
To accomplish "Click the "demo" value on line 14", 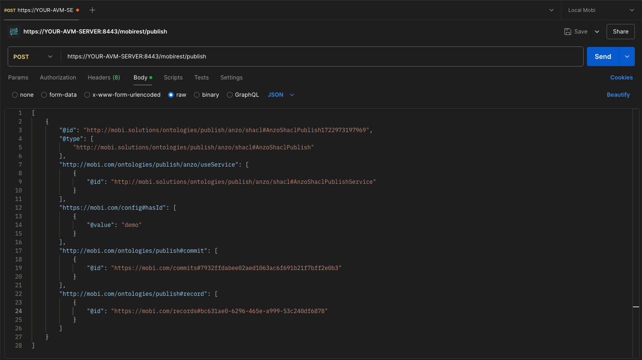I will [x=132, y=225].
